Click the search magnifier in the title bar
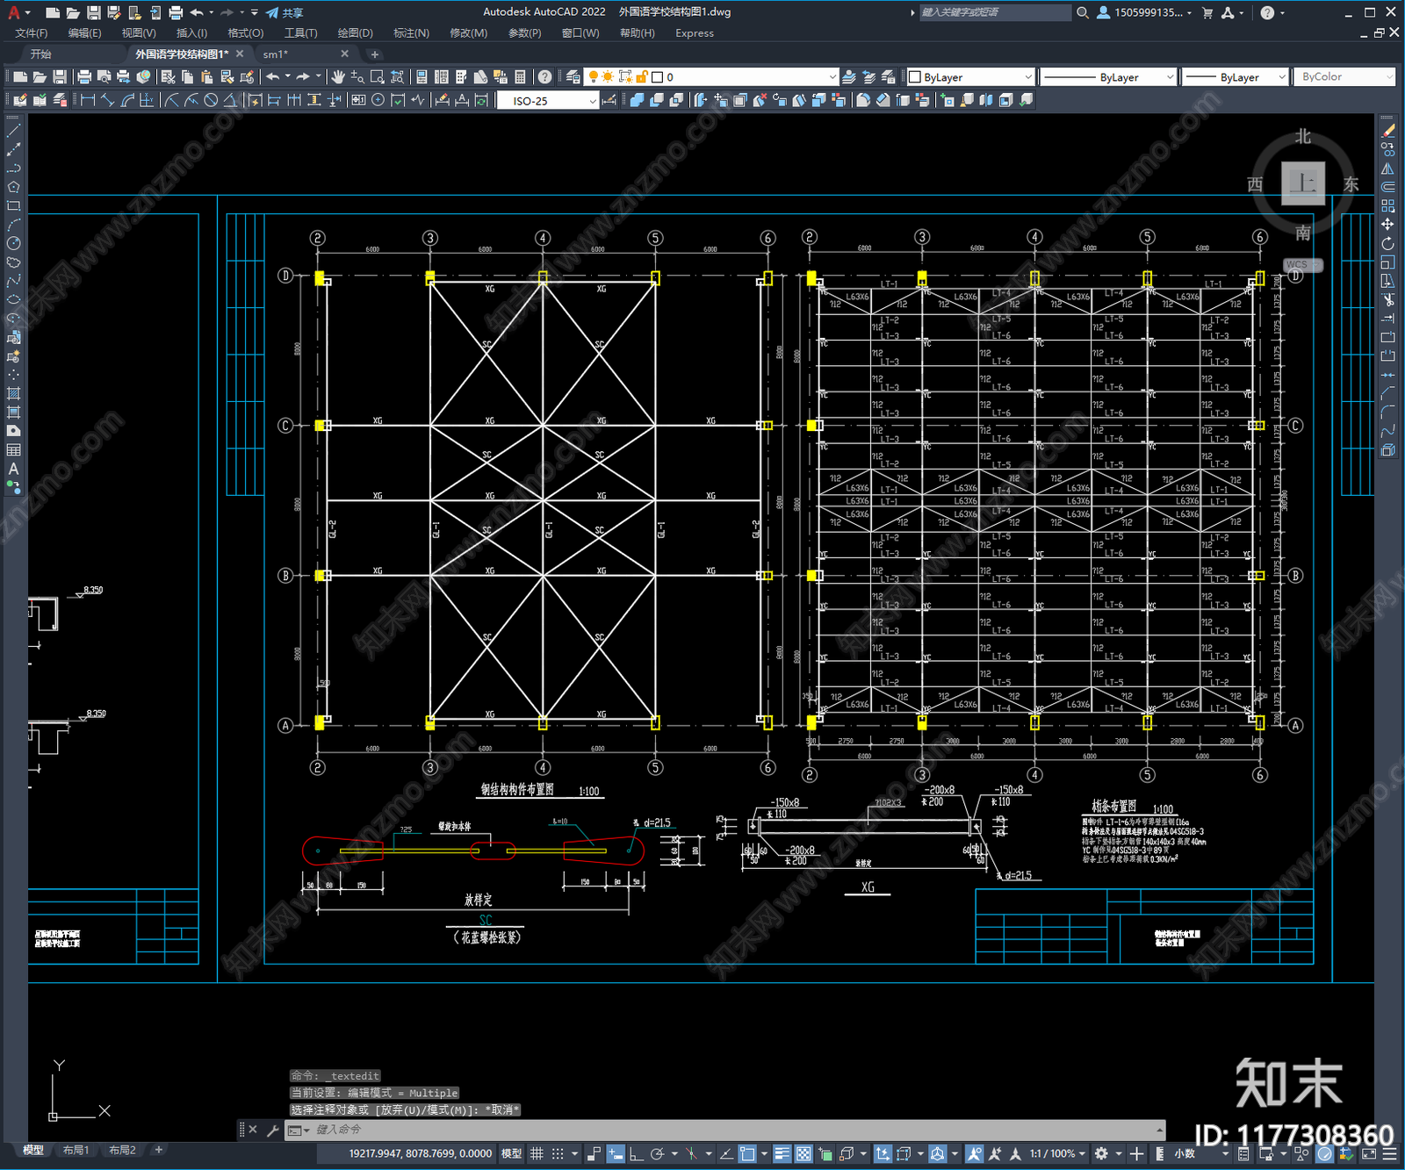This screenshot has height=1170, width=1405. 1082,12
